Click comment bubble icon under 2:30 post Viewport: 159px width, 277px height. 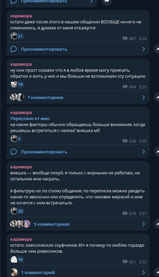[x=14, y=152]
